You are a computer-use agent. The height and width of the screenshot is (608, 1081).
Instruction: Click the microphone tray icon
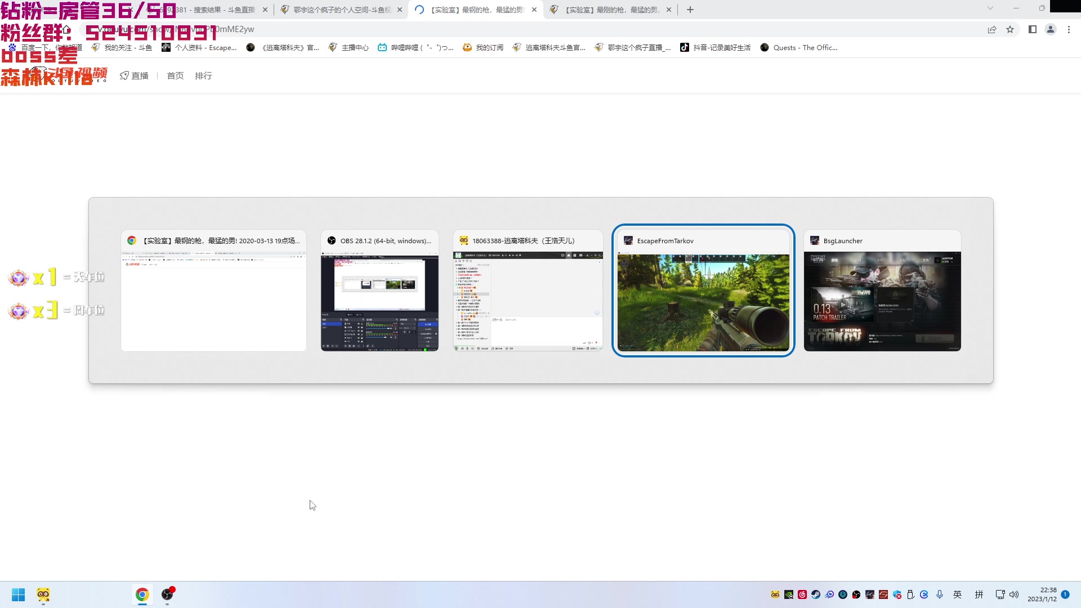(940, 594)
